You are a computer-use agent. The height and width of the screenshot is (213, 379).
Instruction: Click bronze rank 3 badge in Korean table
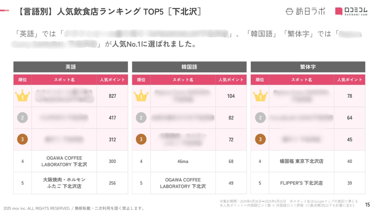click(x=141, y=139)
